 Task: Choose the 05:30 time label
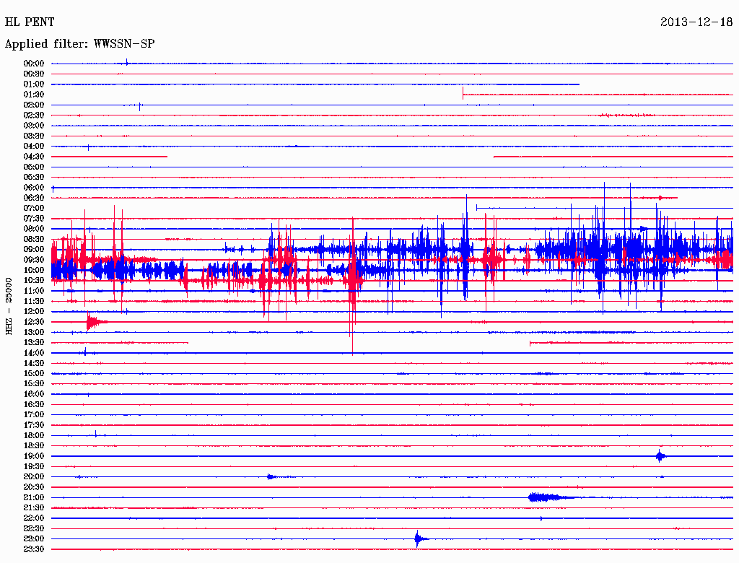[x=34, y=178]
